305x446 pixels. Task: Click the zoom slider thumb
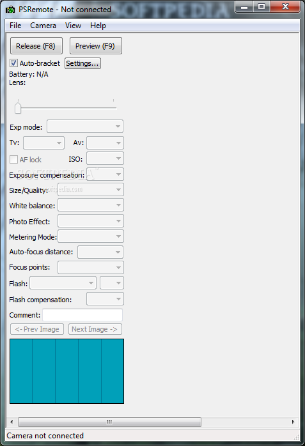click(x=18, y=108)
